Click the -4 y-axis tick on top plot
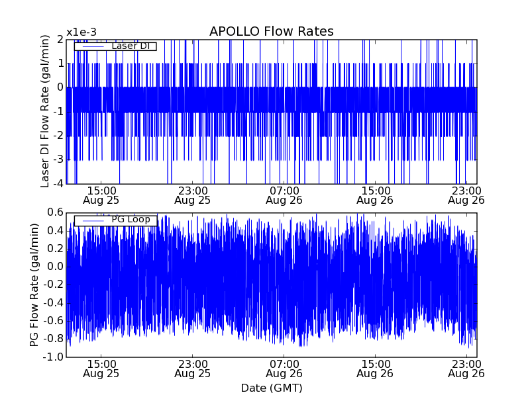This screenshot has width=530, height=397. click(58, 183)
